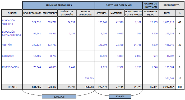The image size is (185, 100).
Task: Click the SERVICIOS PERSONALES header cell
Action: click(59, 6)
